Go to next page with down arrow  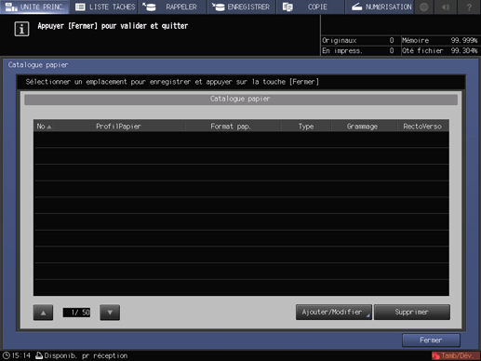110,313
